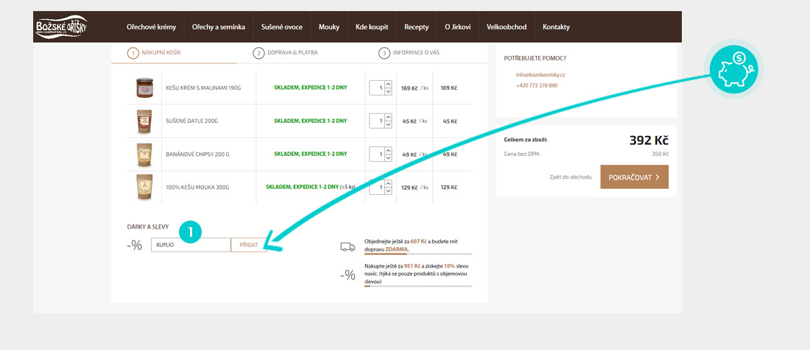The height and width of the screenshot is (350, 810).
Task: Open the Ořechové krémy menu
Action: pyautogui.click(x=150, y=27)
